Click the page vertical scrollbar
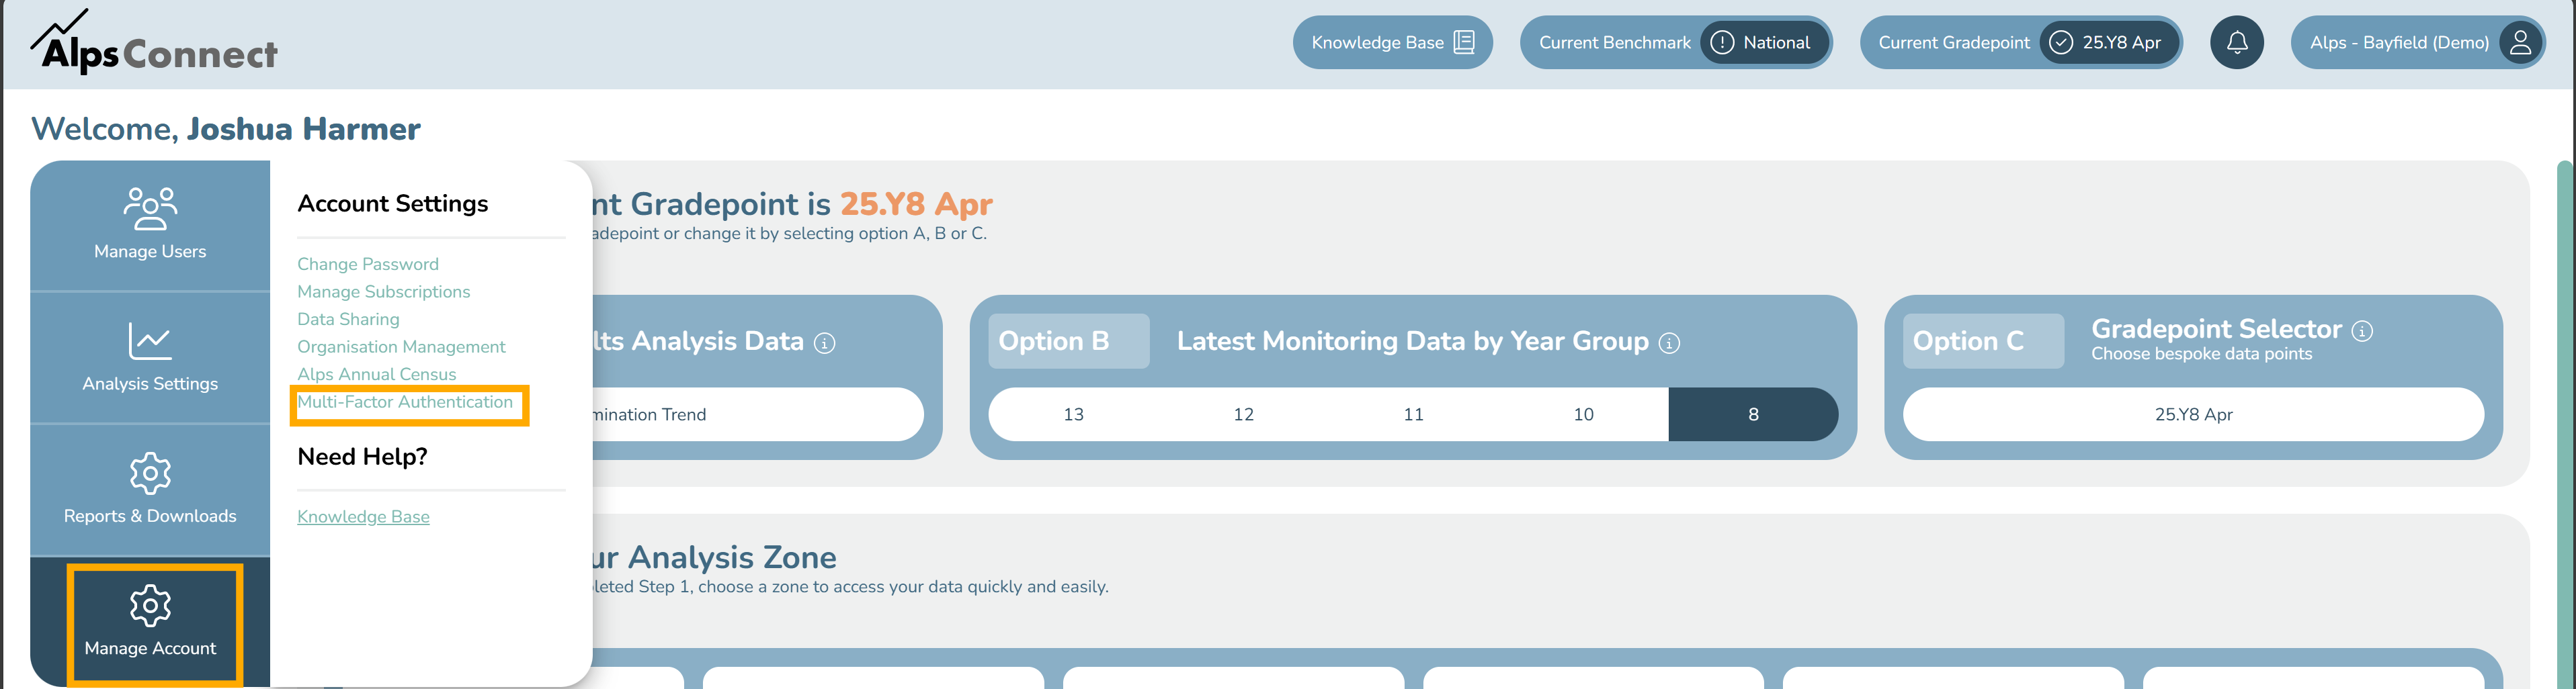The height and width of the screenshot is (689, 2576). click(2566, 424)
